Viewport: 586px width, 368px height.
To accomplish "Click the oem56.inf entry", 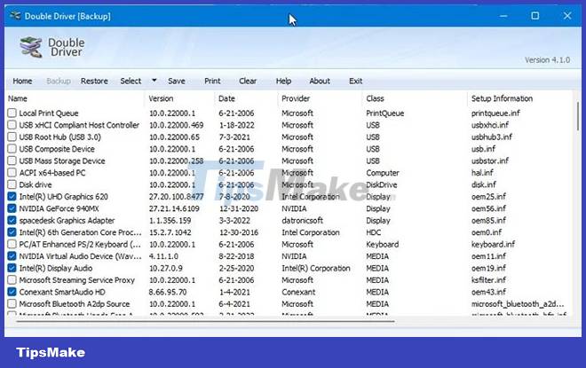I will coord(488,208).
